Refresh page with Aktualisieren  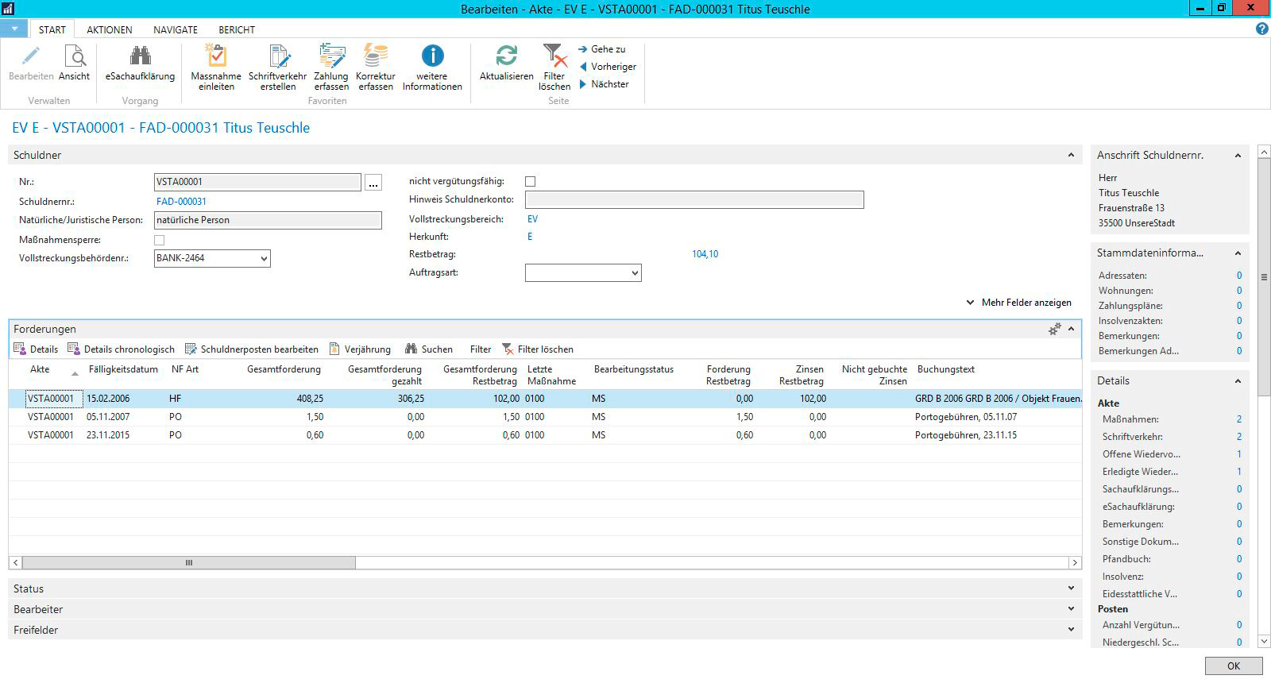[506, 56]
